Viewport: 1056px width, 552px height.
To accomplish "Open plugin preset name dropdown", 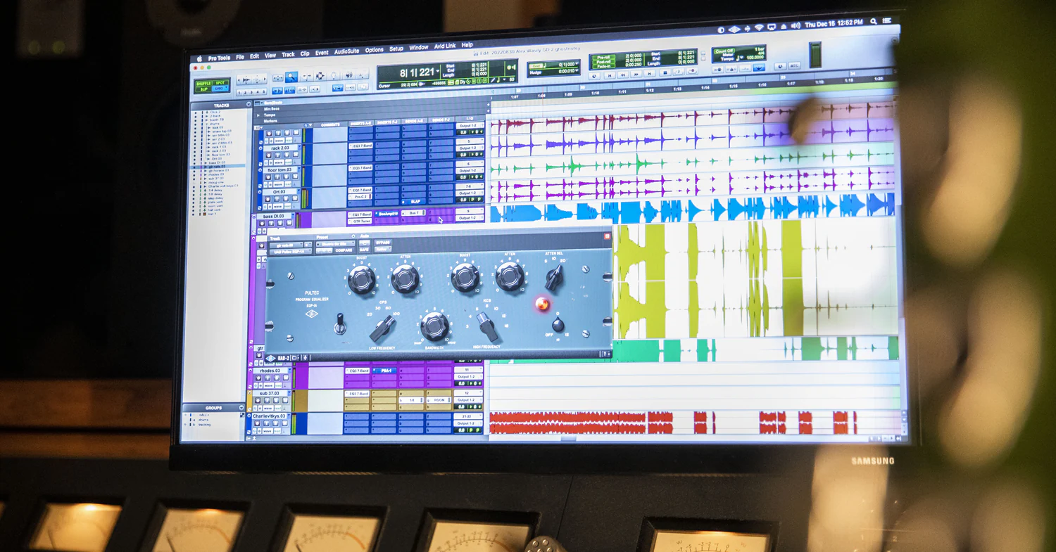I will [x=336, y=244].
